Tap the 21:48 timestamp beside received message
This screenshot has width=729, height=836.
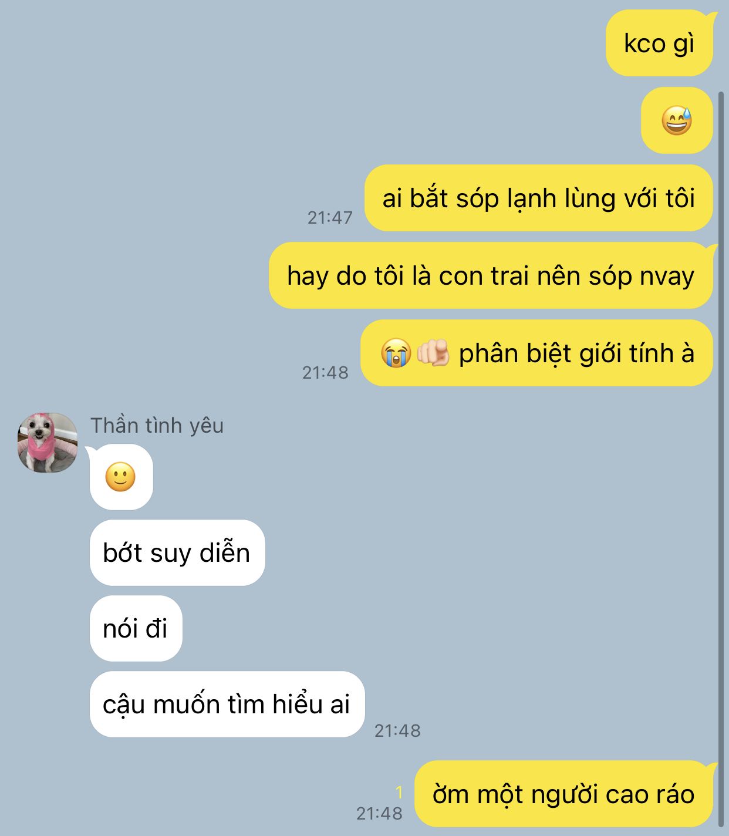397,731
